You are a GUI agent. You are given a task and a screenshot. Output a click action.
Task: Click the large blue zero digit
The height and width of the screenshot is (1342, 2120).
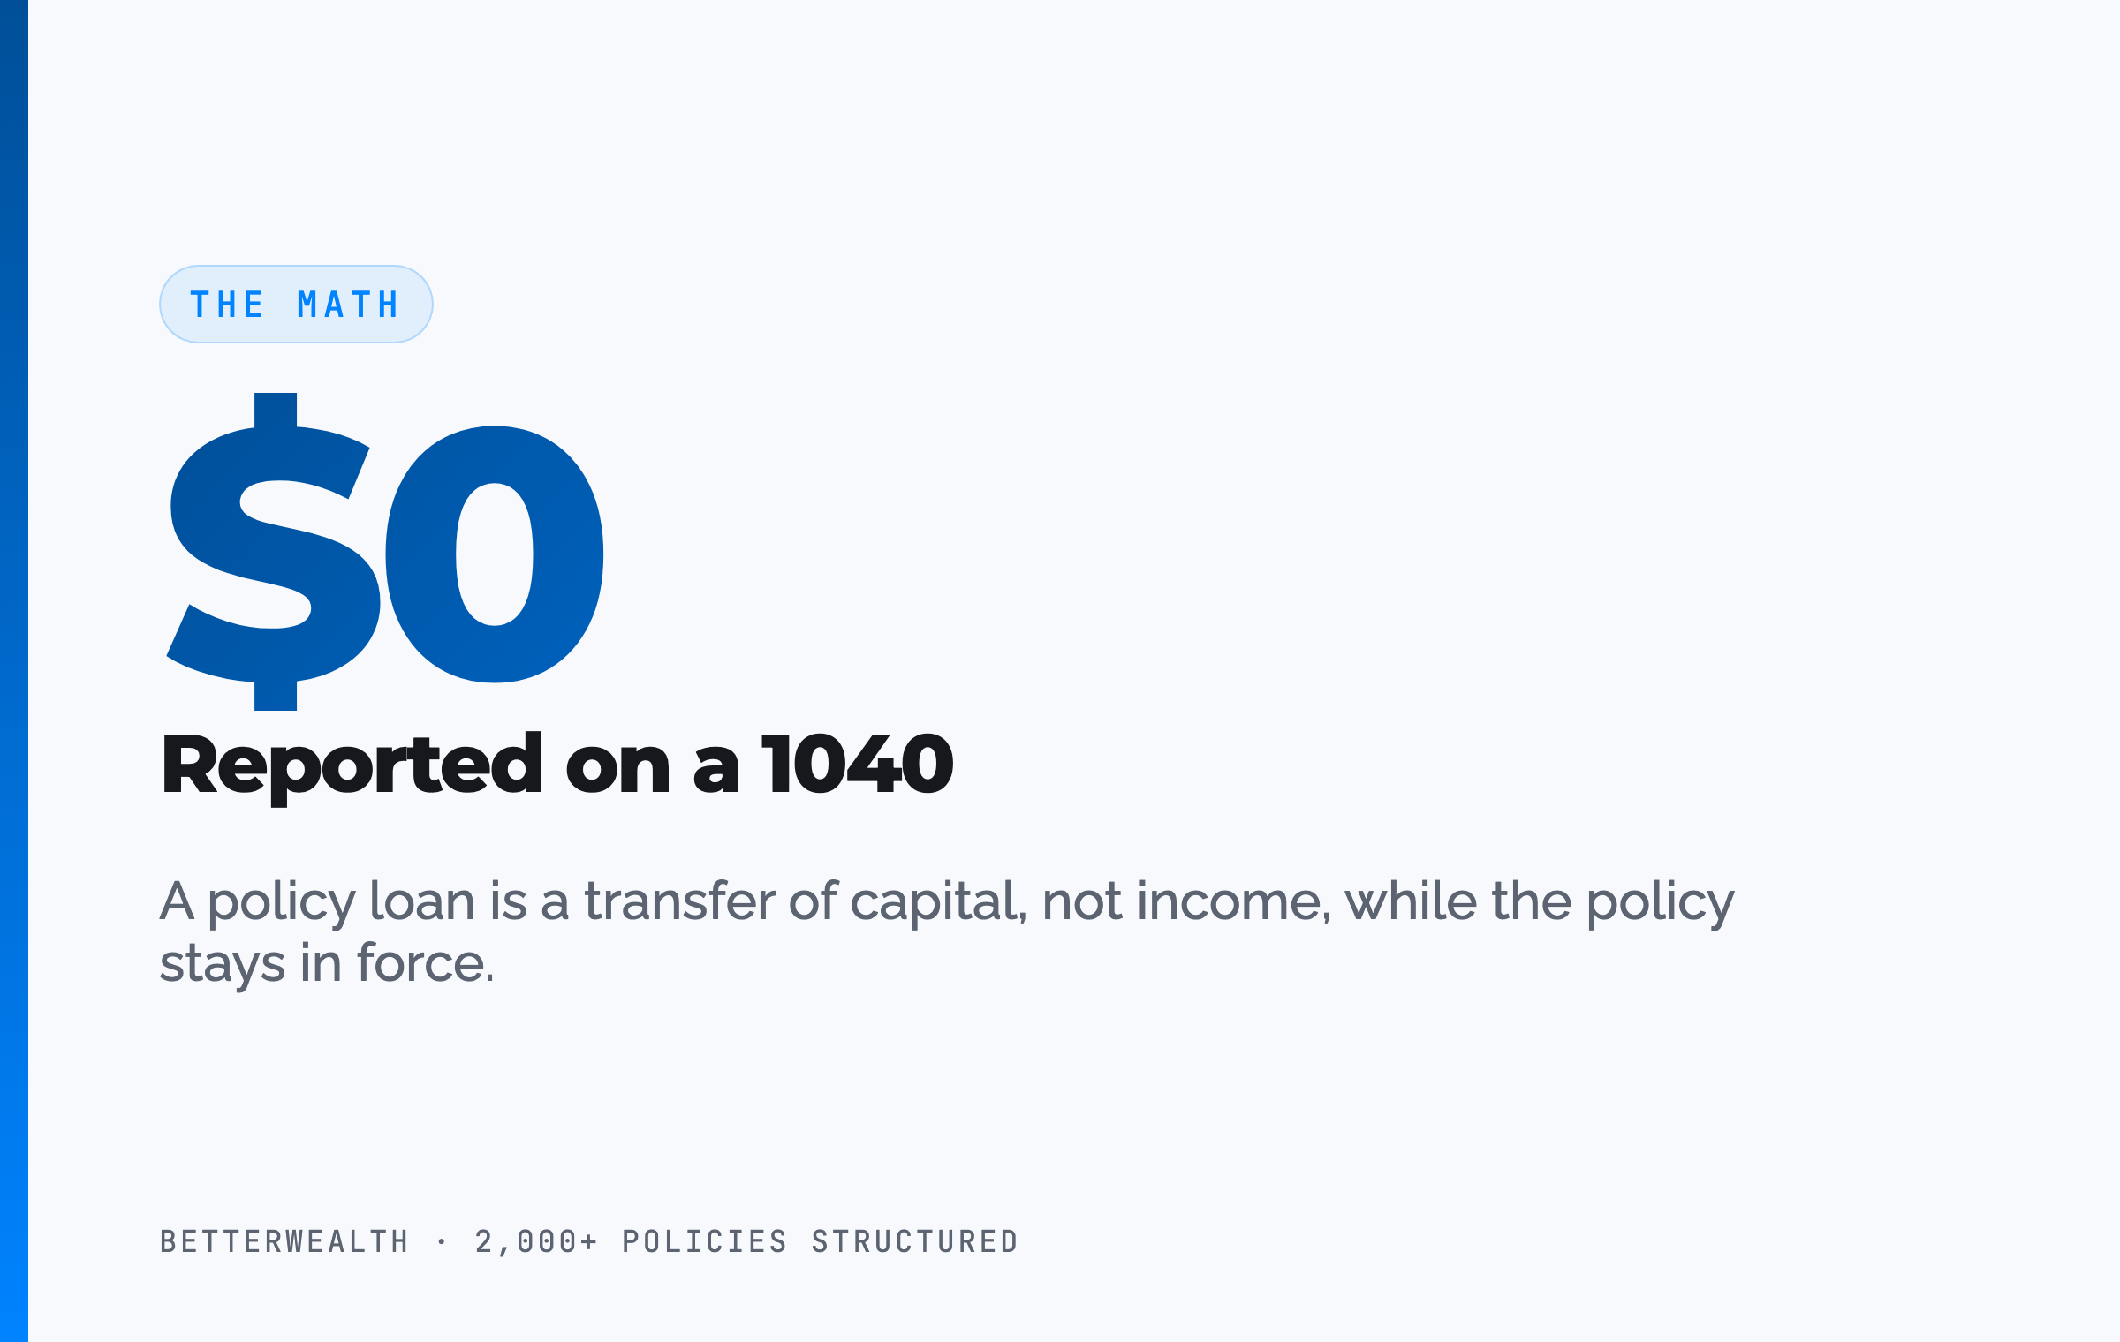pyautogui.click(x=495, y=554)
